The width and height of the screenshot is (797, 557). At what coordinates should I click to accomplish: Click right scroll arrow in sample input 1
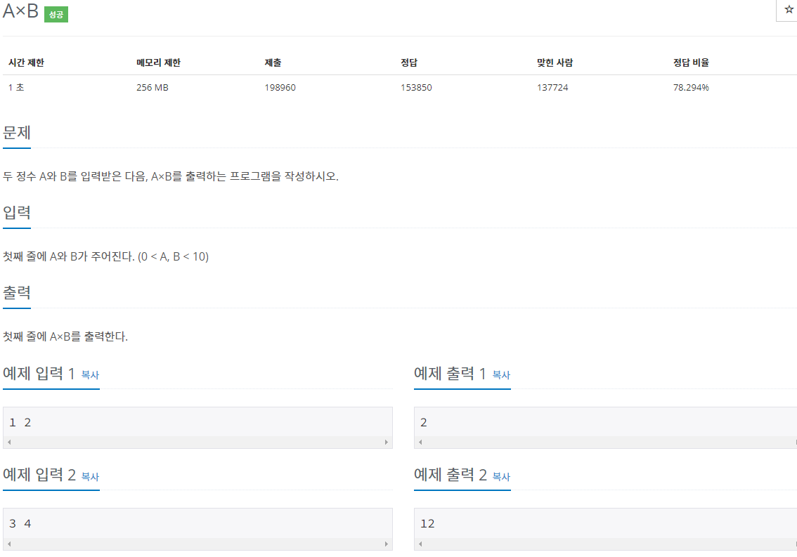point(387,442)
